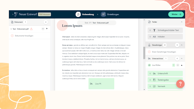Click the TEST Account badge
The width and height of the screenshot is (194, 109).
[x=44, y=14]
